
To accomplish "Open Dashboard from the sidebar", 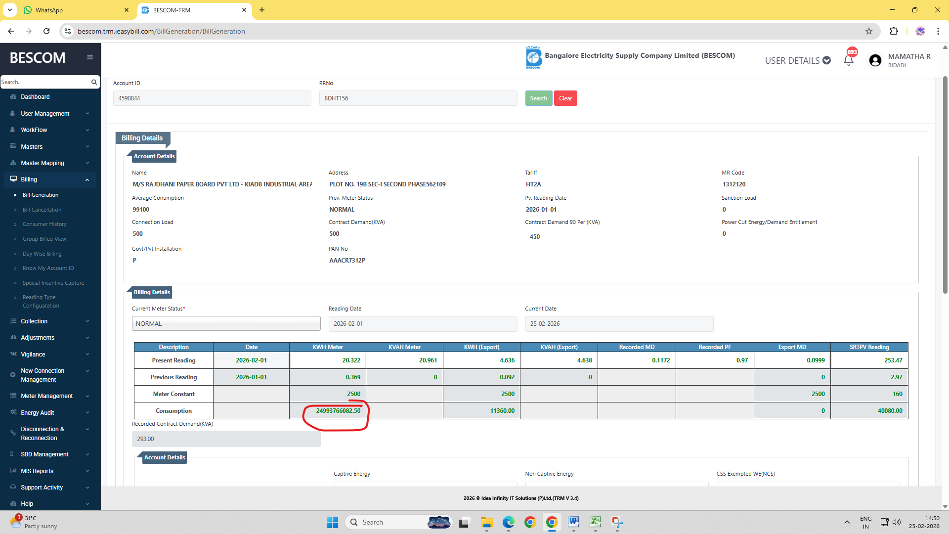I will pos(35,97).
